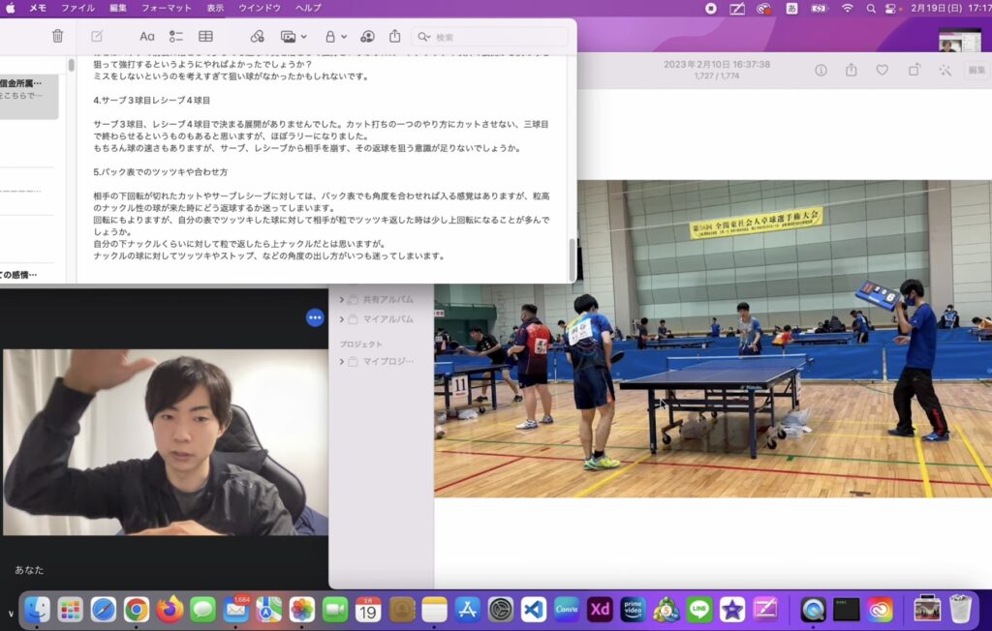
Task: Insert a checklist in the note
Action: (176, 36)
